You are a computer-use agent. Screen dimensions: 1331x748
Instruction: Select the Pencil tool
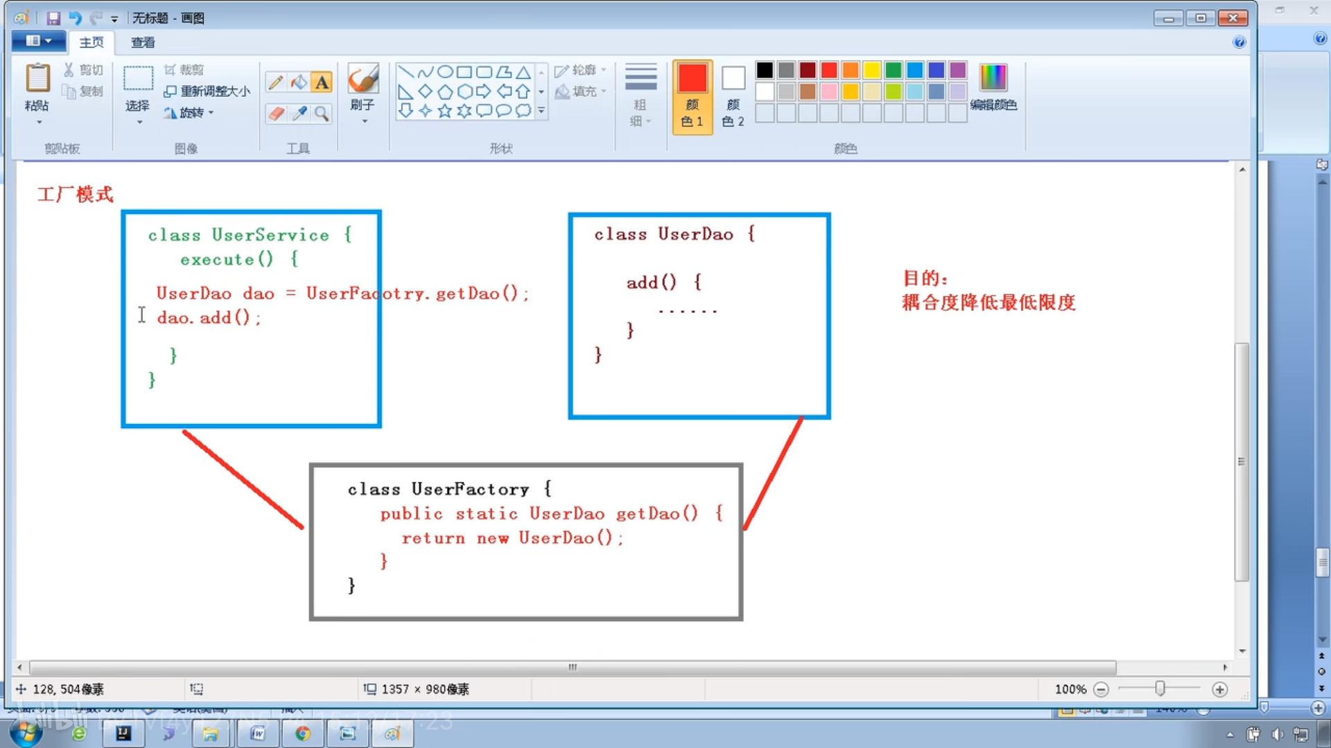click(x=275, y=82)
